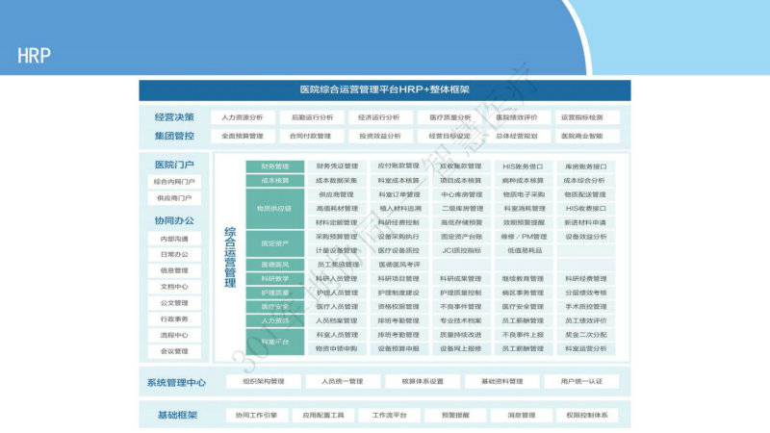770x433 pixels.
Task: Click the 继续教育管理 cell
Action: click(523, 279)
